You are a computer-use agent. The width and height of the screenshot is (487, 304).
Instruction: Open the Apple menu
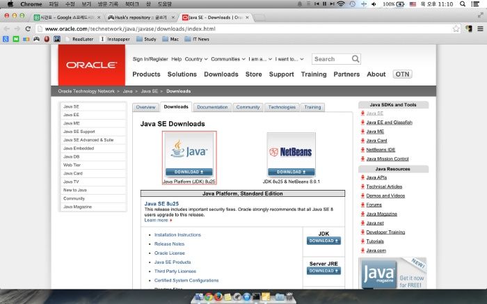click(x=10, y=4)
